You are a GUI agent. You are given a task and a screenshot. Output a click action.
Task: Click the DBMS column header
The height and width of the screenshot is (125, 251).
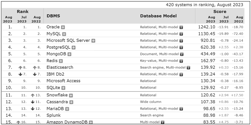(x=53, y=16)
